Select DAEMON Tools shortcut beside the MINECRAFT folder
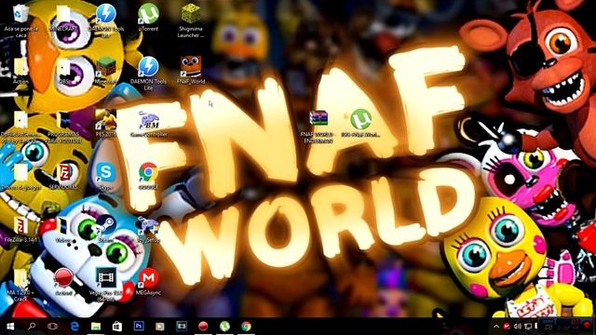This screenshot has height=335, width=596. (x=105, y=14)
